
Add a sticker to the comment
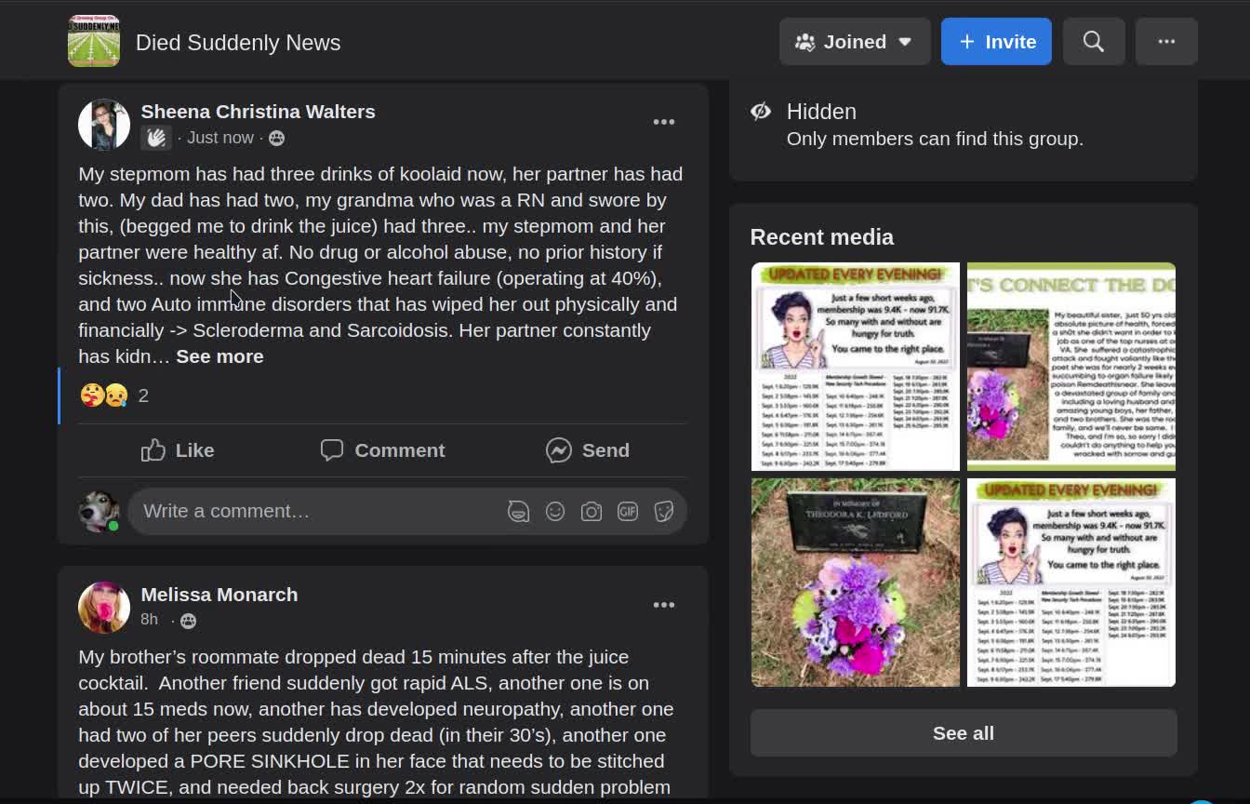(664, 511)
